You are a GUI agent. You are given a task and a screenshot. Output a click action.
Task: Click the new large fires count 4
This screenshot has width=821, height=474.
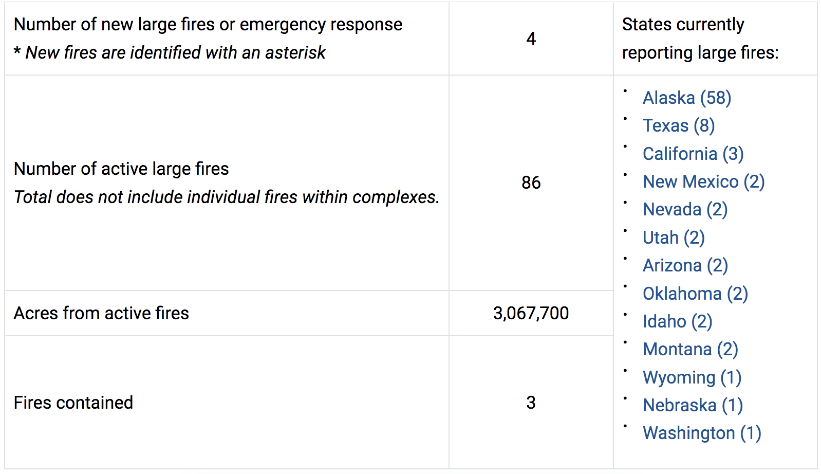531,39
